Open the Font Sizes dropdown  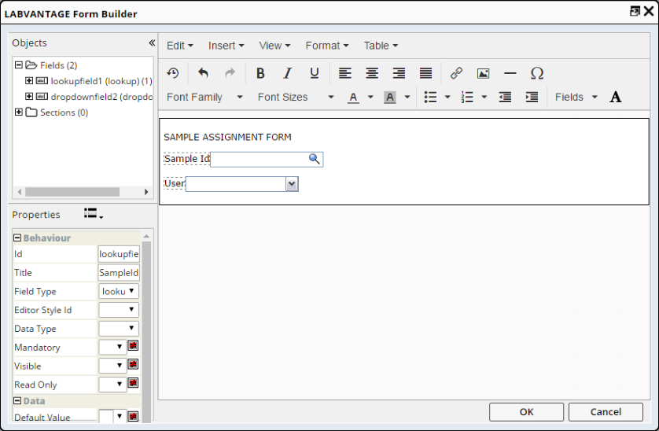point(296,98)
